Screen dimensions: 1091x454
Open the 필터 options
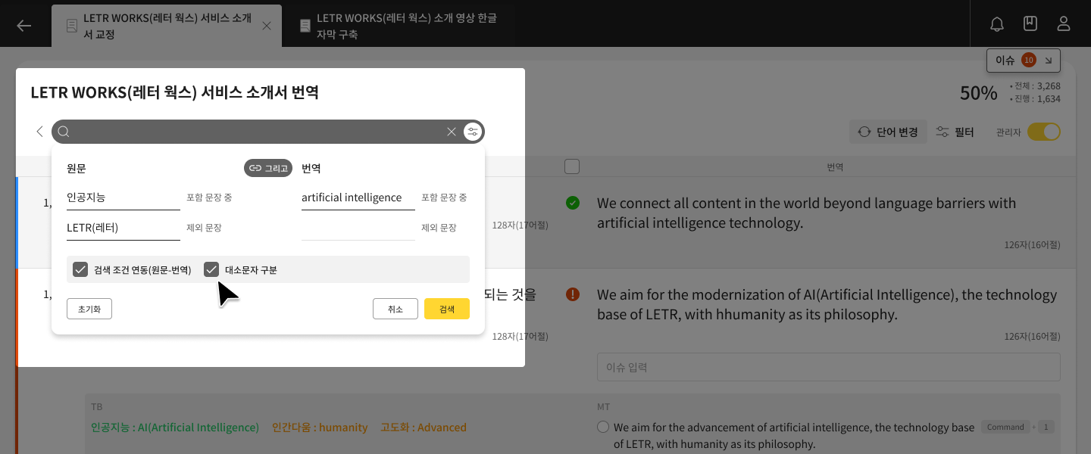(955, 132)
